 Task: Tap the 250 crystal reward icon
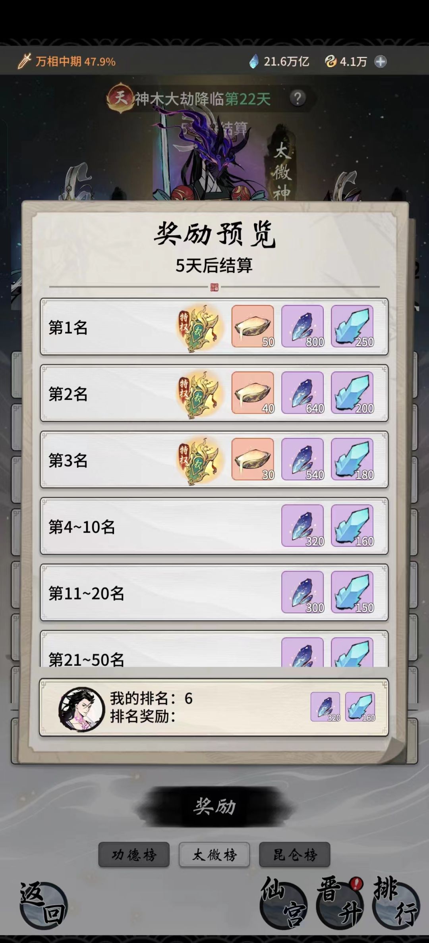coord(352,326)
